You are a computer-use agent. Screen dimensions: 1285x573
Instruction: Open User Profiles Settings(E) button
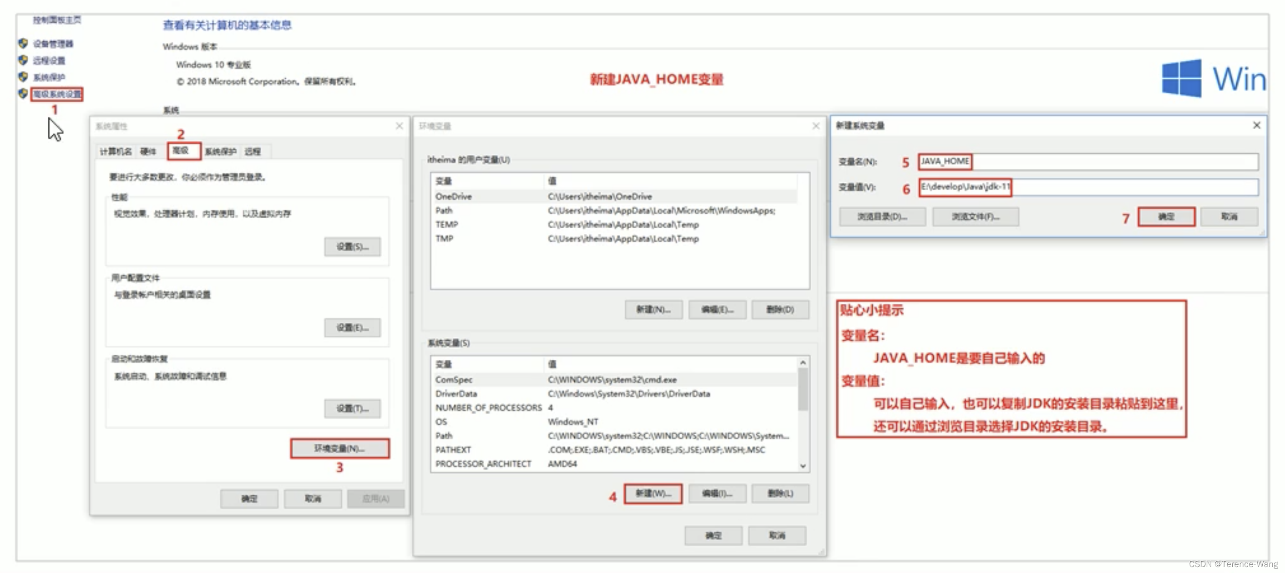pyautogui.click(x=352, y=327)
